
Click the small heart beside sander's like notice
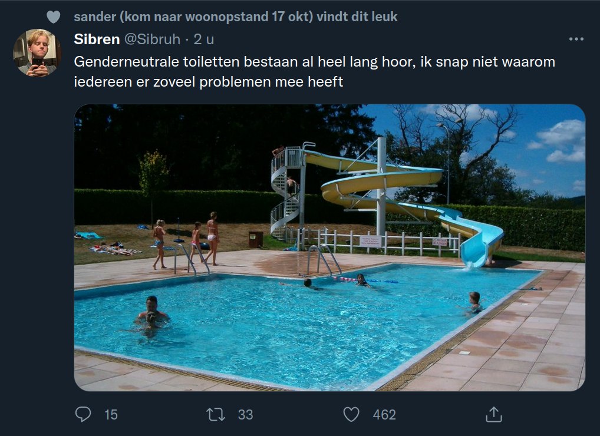53,17
